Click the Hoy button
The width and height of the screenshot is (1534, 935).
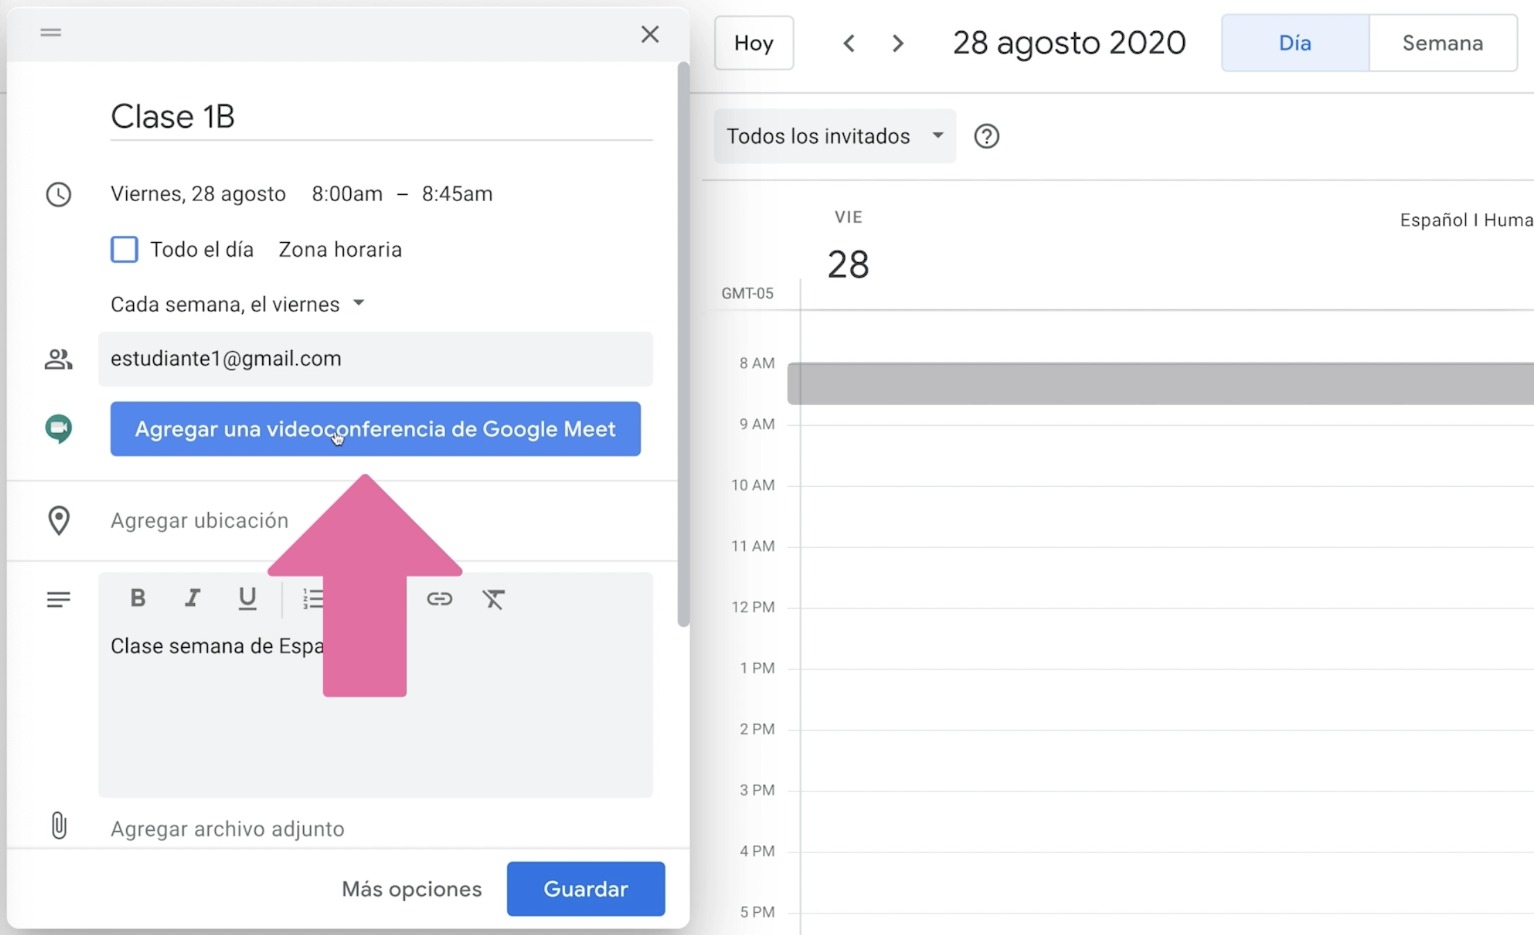coord(754,43)
